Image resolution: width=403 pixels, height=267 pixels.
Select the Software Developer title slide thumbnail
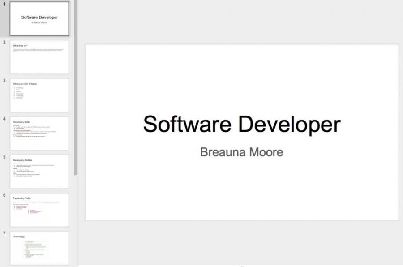point(39,19)
